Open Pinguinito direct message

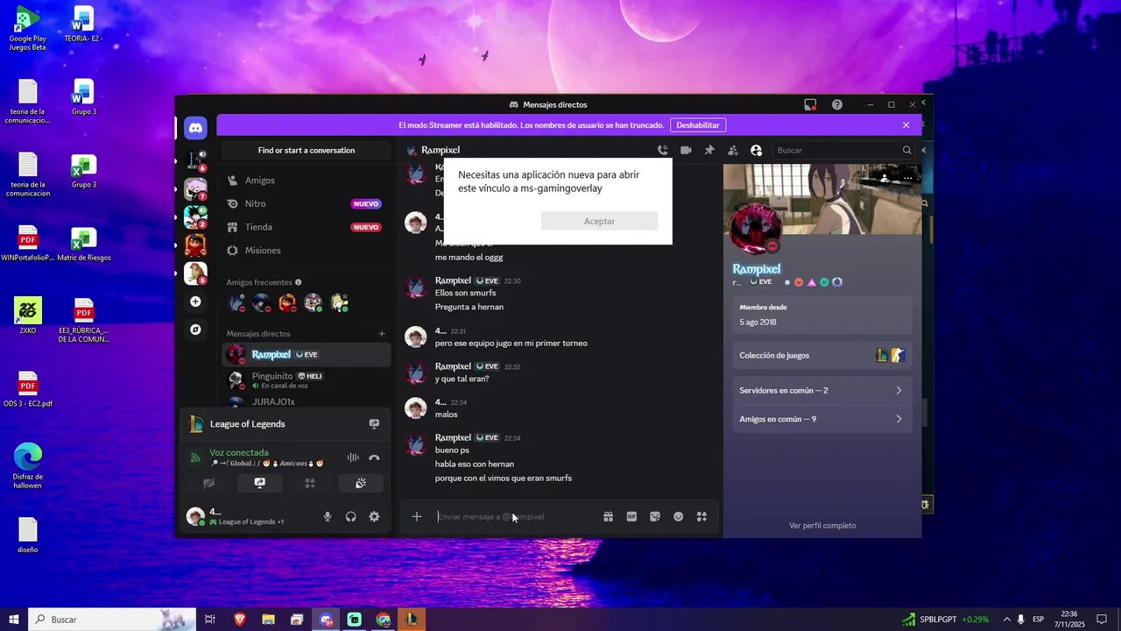coord(307,379)
